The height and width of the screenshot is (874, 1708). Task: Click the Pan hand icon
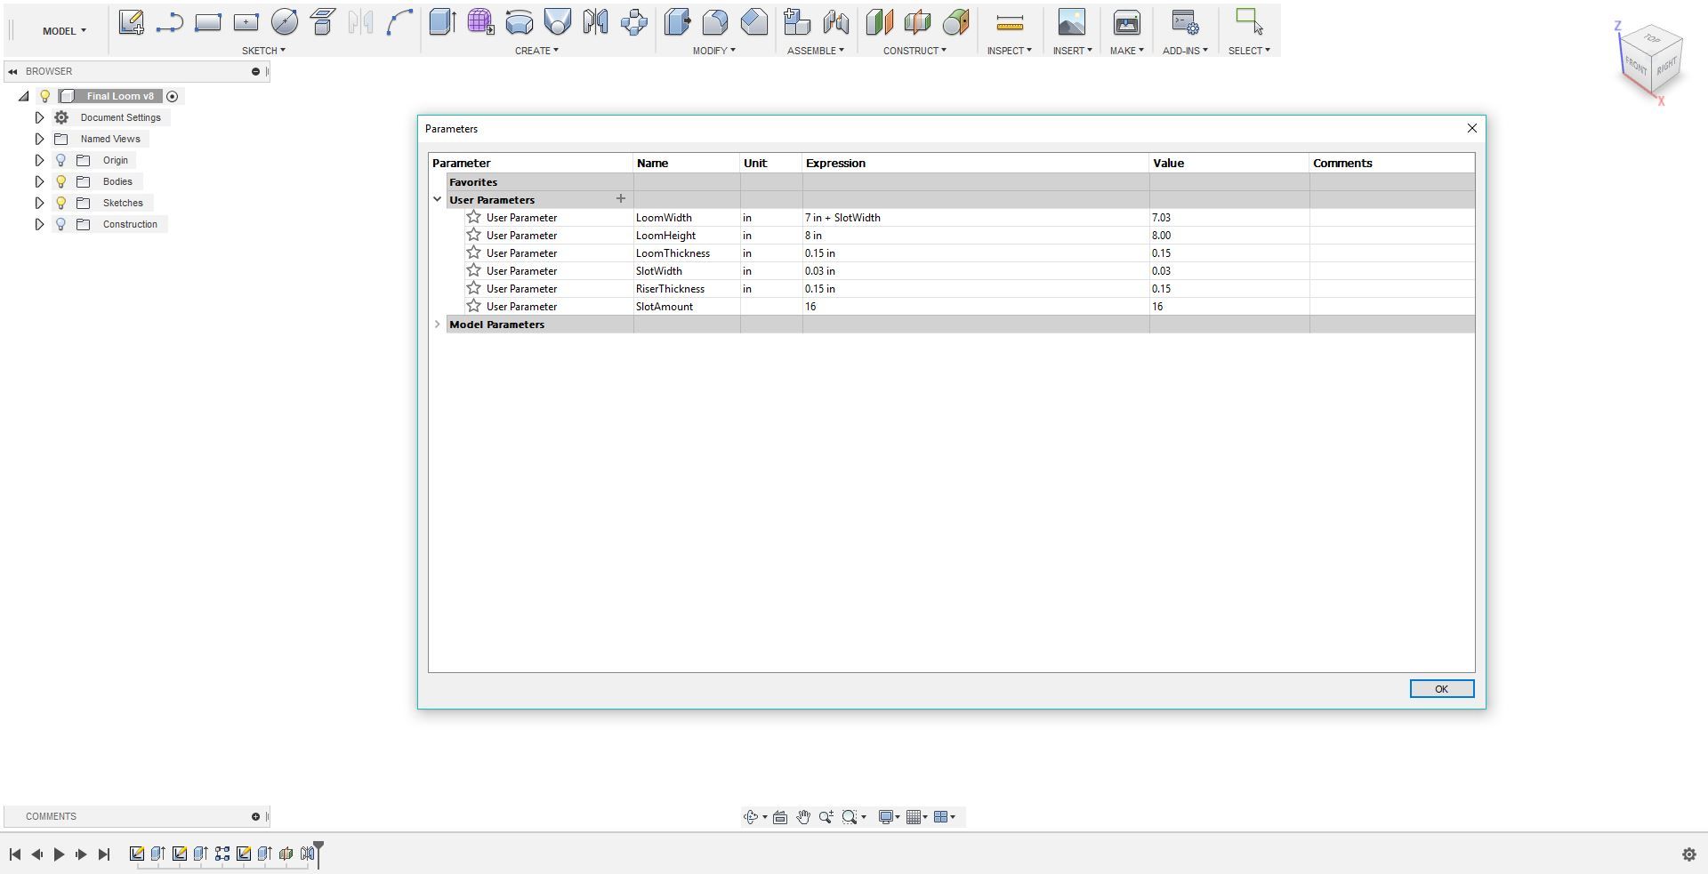point(802,817)
